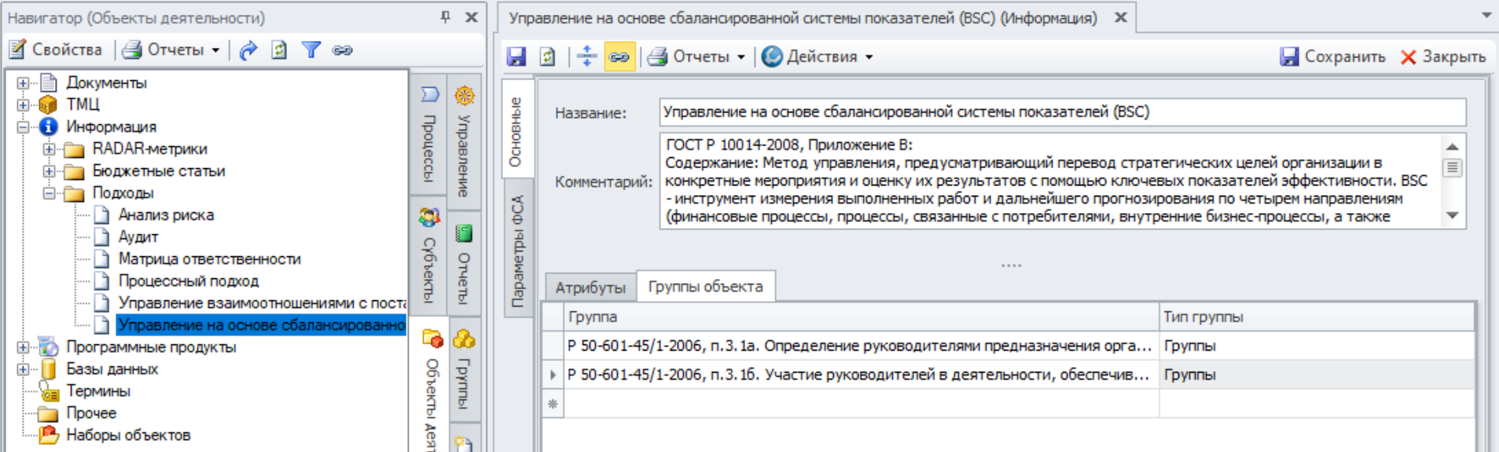Expand the RADAR-метрики folder
Viewport: 1499px width, 452px height.
(49, 149)
